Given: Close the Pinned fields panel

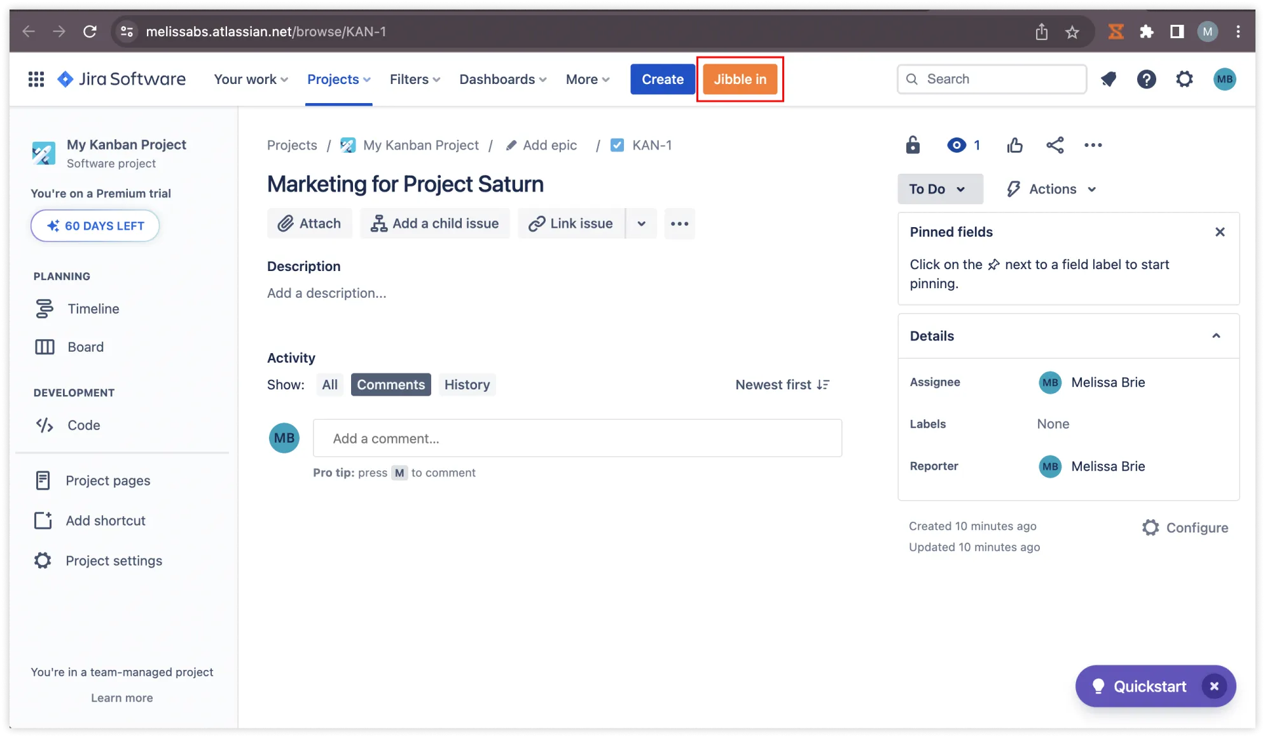Looking at the screenshot, I should click(1219, 232).
